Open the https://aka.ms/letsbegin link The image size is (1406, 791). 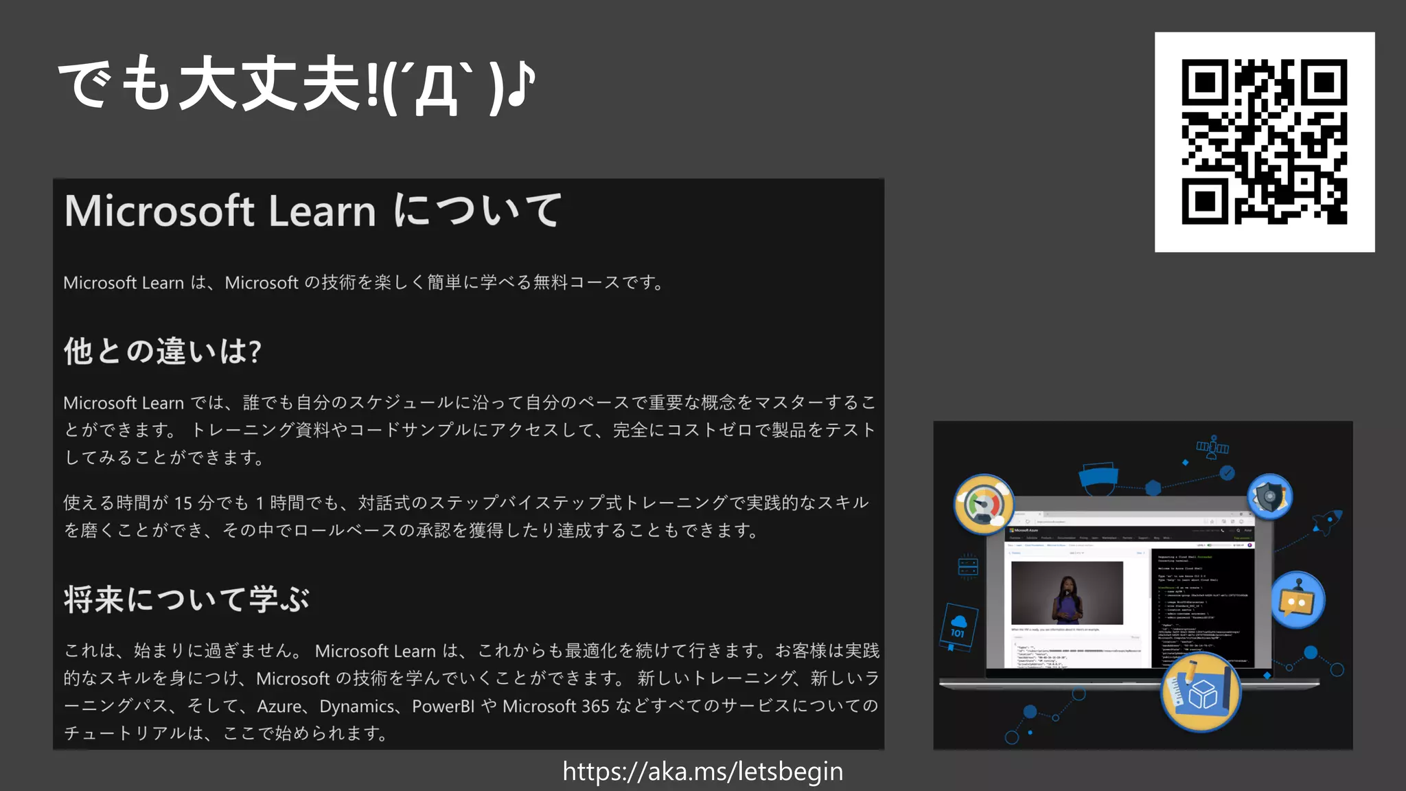(x=702, y=772)
